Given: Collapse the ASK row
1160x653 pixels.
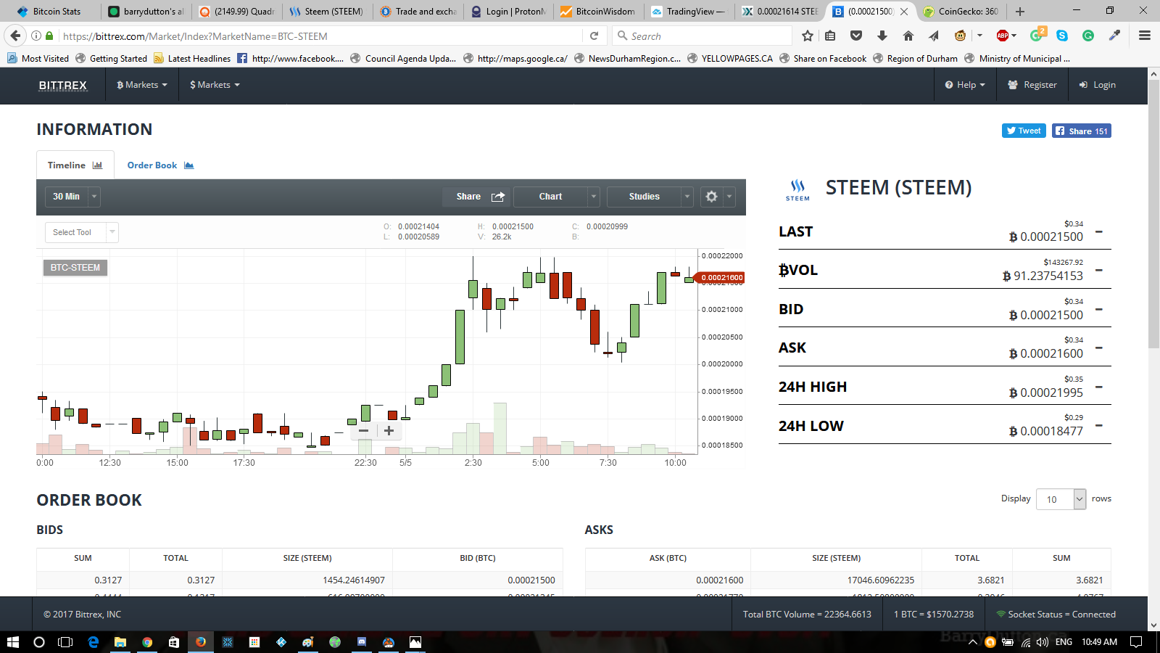Looking at the screenshot, I should coord(1099,348).
